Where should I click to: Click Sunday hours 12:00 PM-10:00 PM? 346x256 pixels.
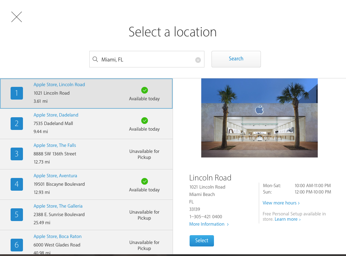(313, 192)
